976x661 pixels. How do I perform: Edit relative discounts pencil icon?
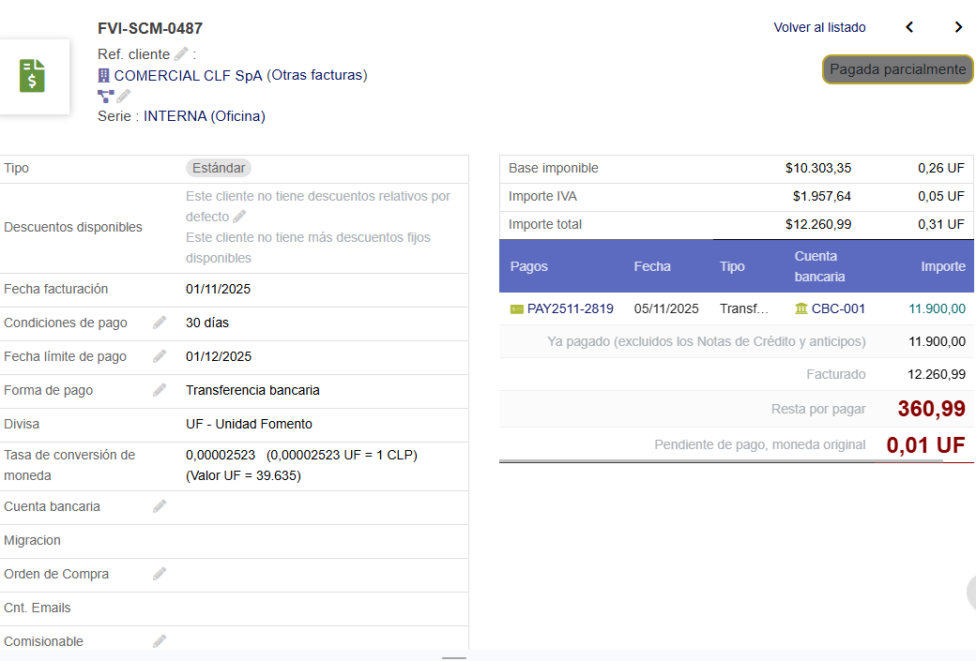239,217
